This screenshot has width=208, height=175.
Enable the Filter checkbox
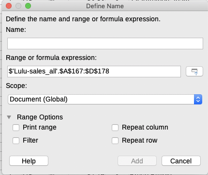click(16, 141)
